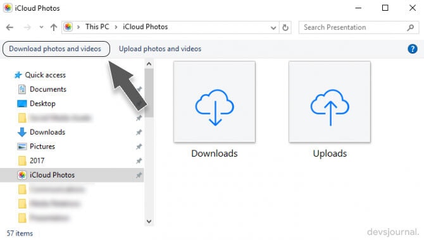424x240 pixels.
Task: Refresh the current folder view
Action: pos(285,28)
